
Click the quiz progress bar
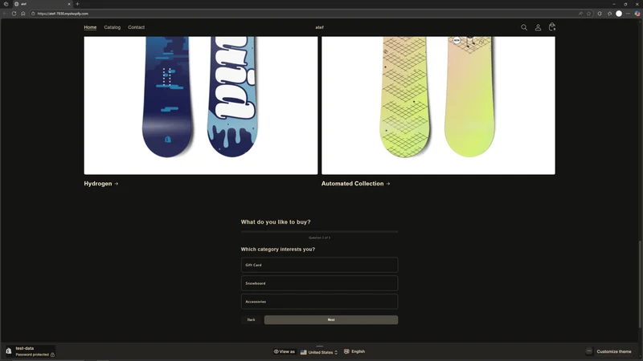pyautogui.click(x=319, y=232)
